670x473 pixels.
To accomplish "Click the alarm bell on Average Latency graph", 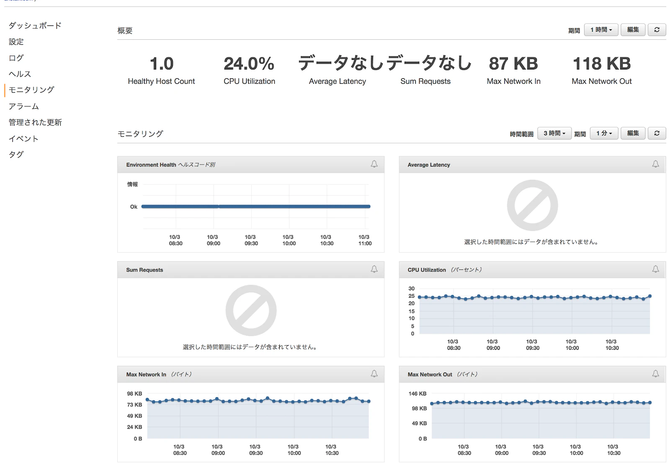I will tap(655, 164).
